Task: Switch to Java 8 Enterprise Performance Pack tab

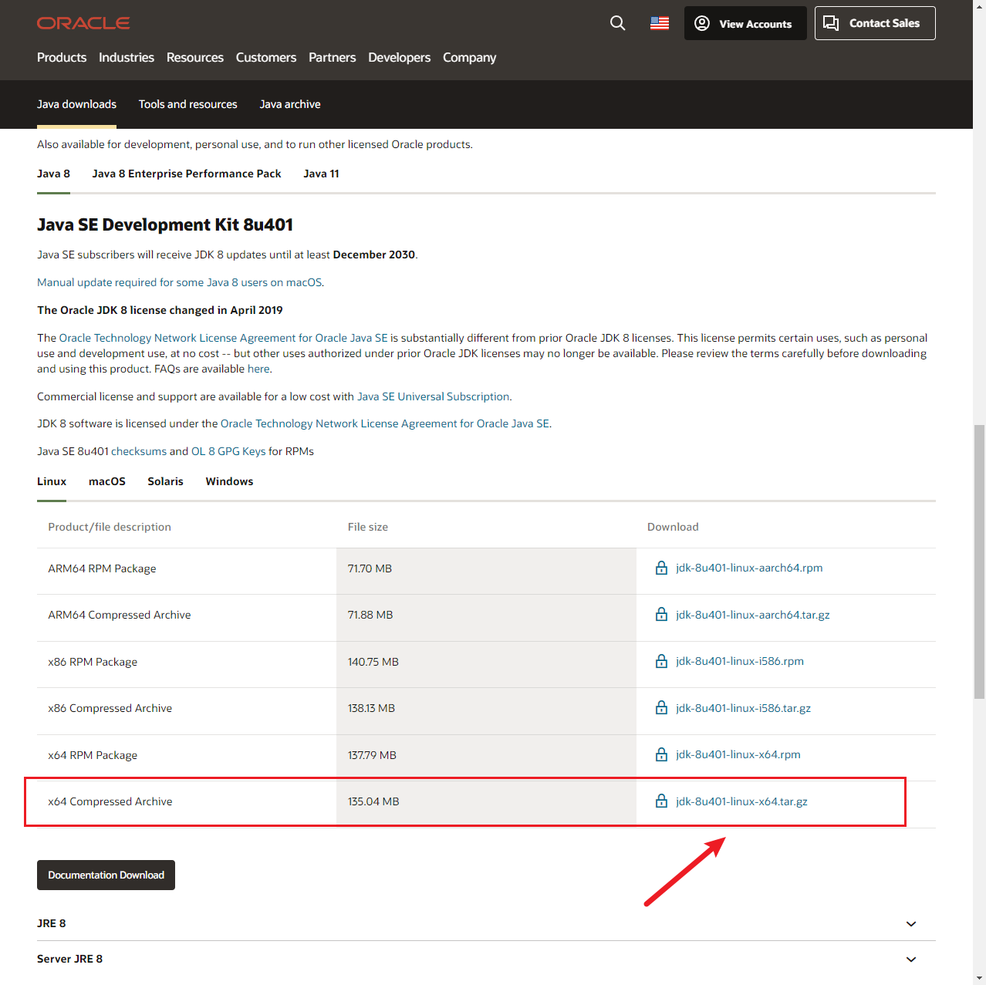Action: [x=187, y=174]
